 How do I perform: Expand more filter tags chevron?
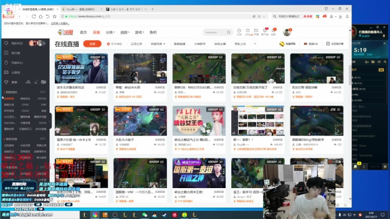pos(255,44)
